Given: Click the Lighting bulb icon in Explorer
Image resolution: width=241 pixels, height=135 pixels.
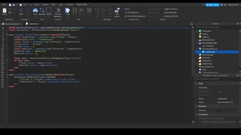Looking at the screenshot, I should (x=200, y=37).
